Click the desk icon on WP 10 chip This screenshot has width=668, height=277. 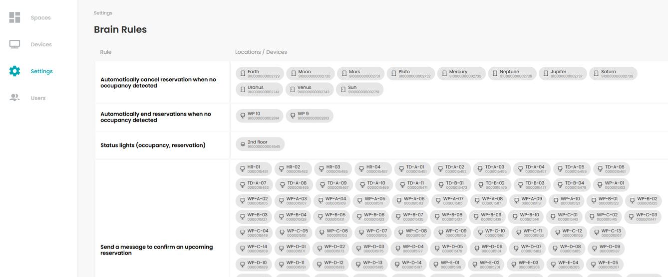[x=243, y=116]
